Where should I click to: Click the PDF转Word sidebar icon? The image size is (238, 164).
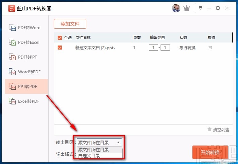point(12,27)
